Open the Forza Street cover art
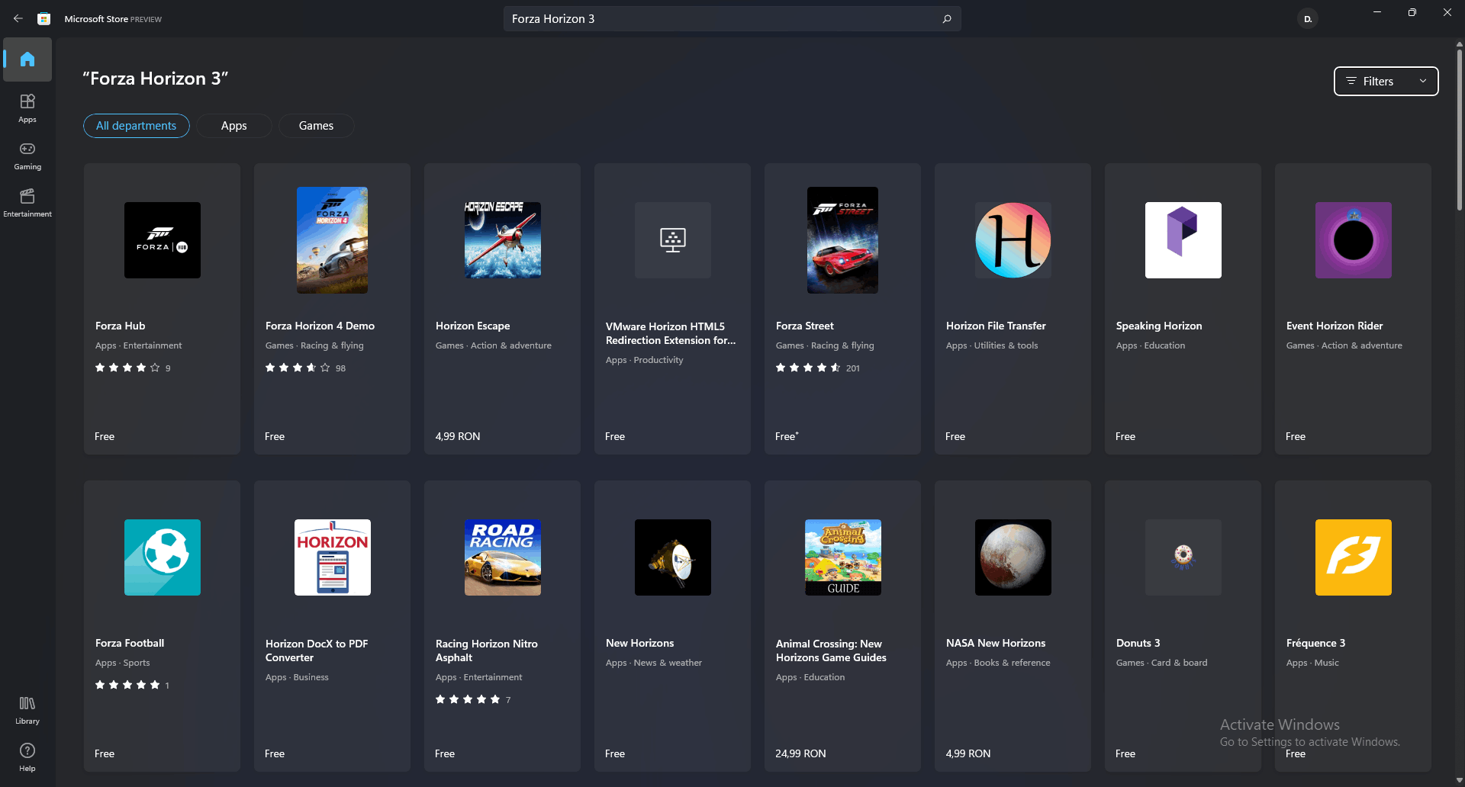Viewport: 1465px width, 787px height. 842,240
